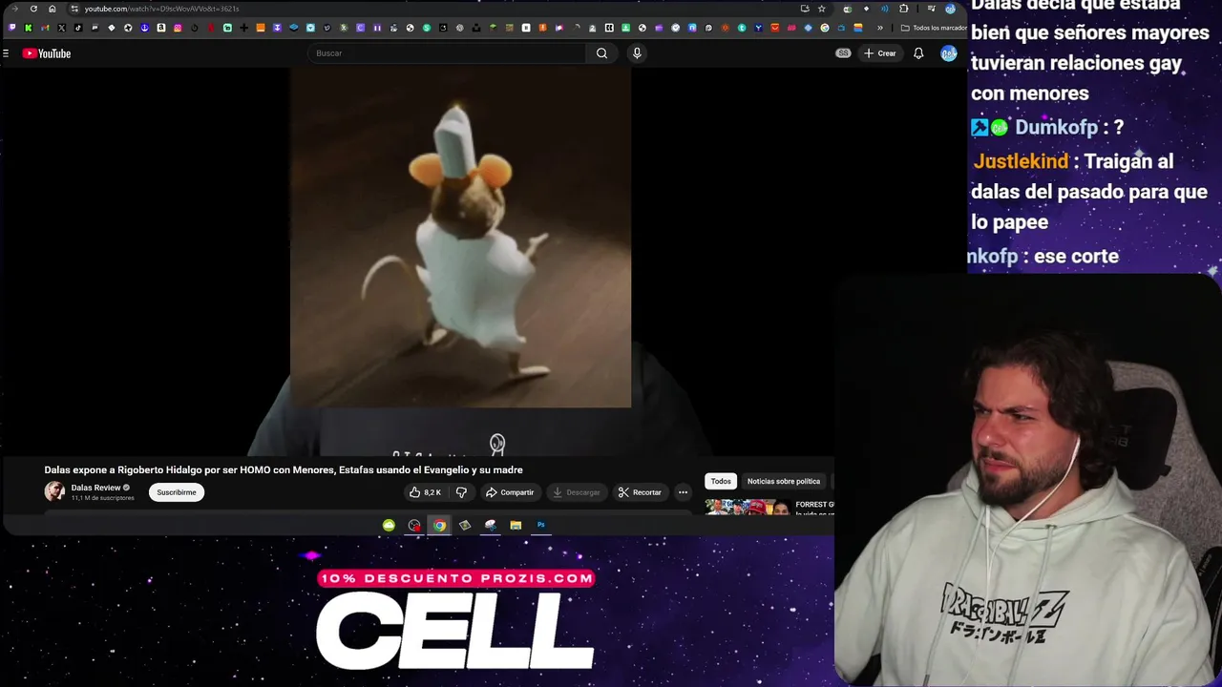The image size is (1222, 687).
Task: Click the YouTube search magnifier button
Action: click(x=601, y=53)
